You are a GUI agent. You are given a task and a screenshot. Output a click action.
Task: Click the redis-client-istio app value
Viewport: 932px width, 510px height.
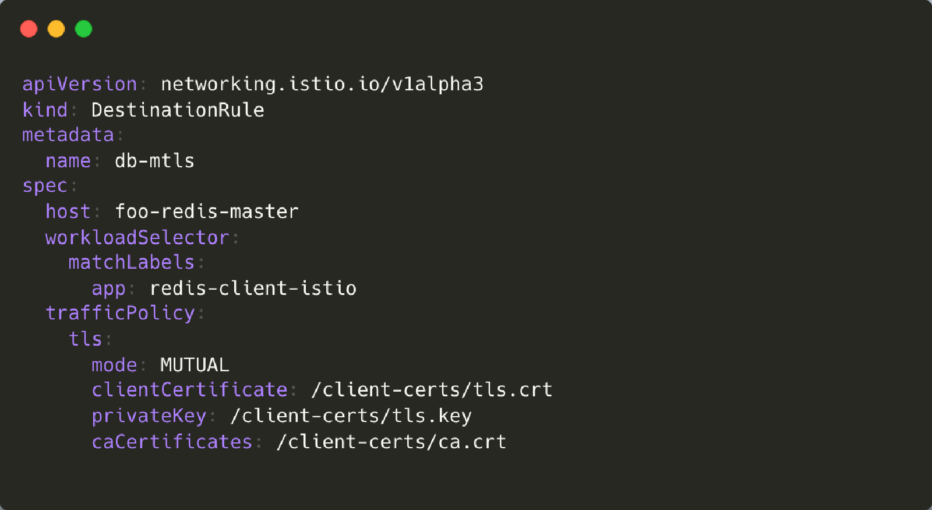pos(253,288)
